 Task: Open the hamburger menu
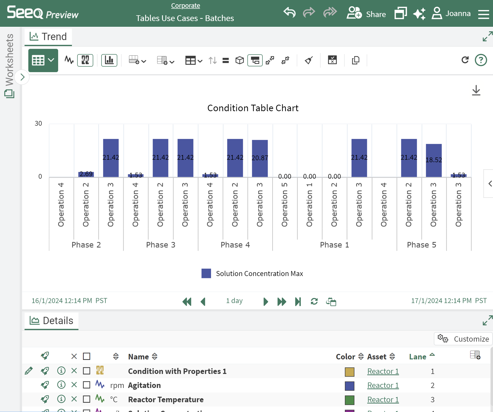[483, 14]
